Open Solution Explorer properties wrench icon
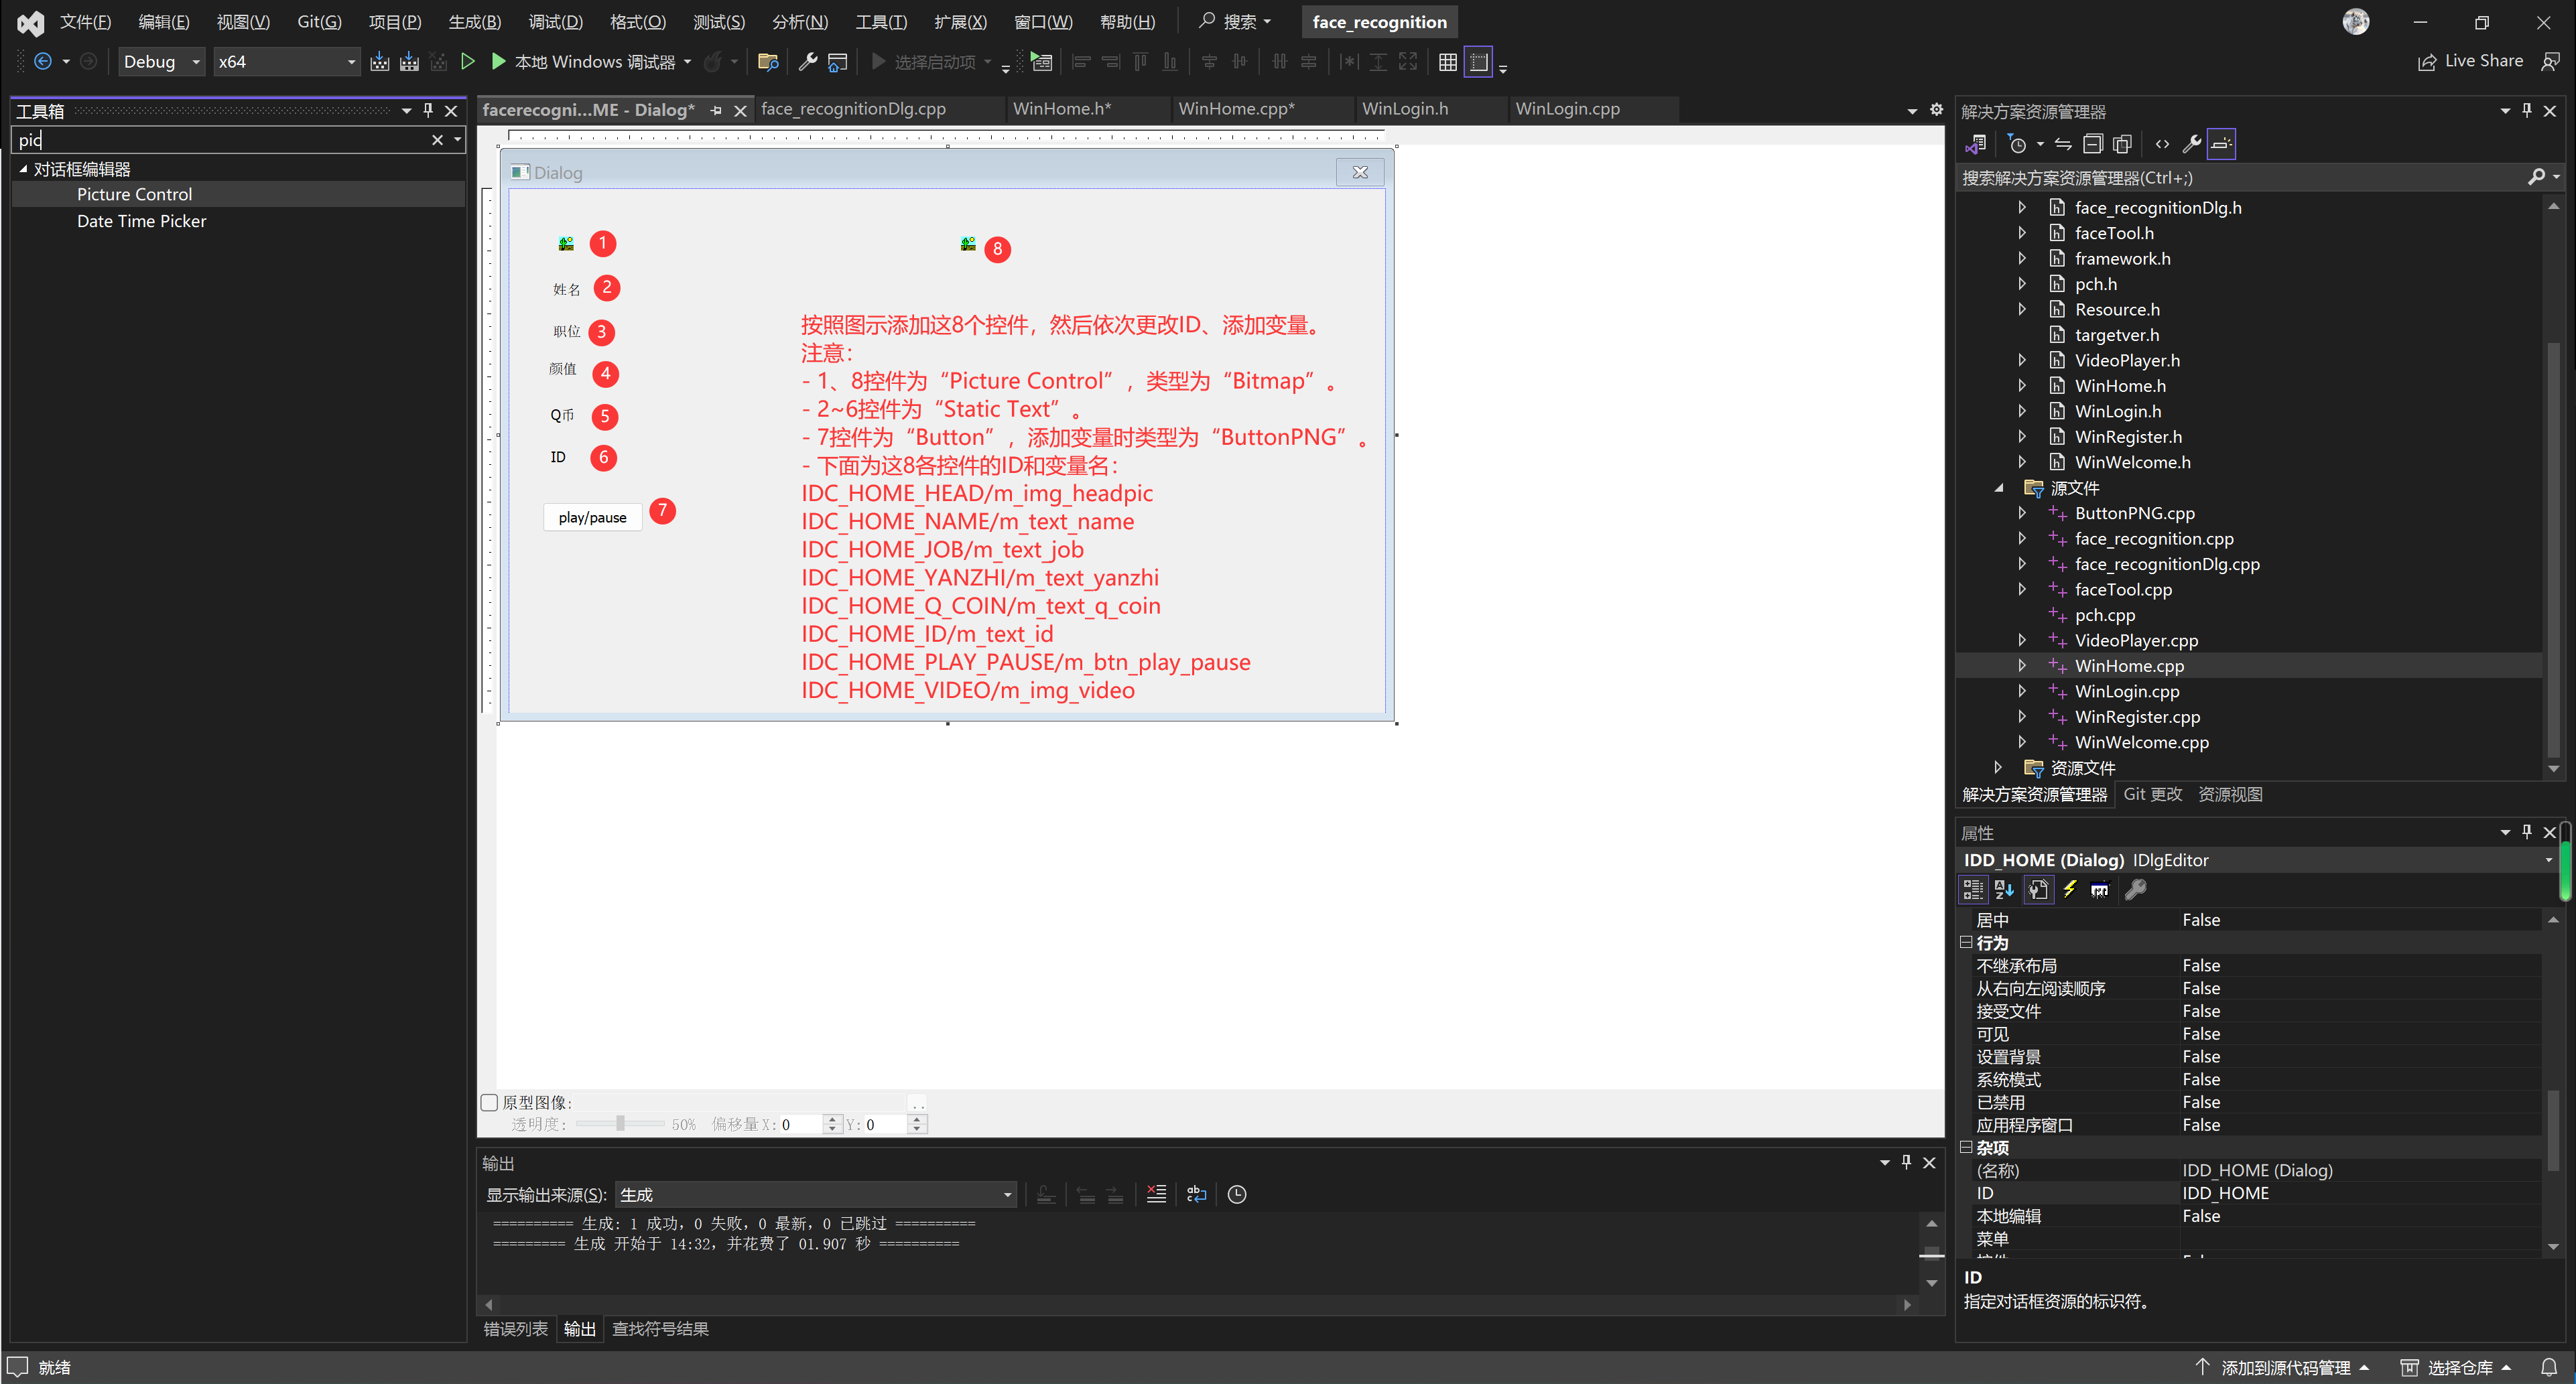The image size is (2576, 1384). coord(2191,144)
